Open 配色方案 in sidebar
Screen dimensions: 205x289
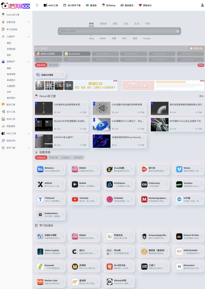tap(11, 105)
